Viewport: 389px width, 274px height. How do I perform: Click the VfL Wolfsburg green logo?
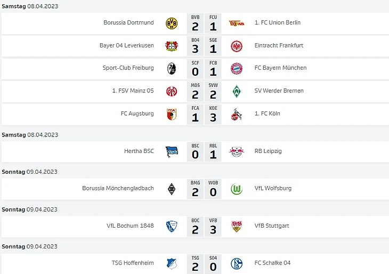[236, 189]
